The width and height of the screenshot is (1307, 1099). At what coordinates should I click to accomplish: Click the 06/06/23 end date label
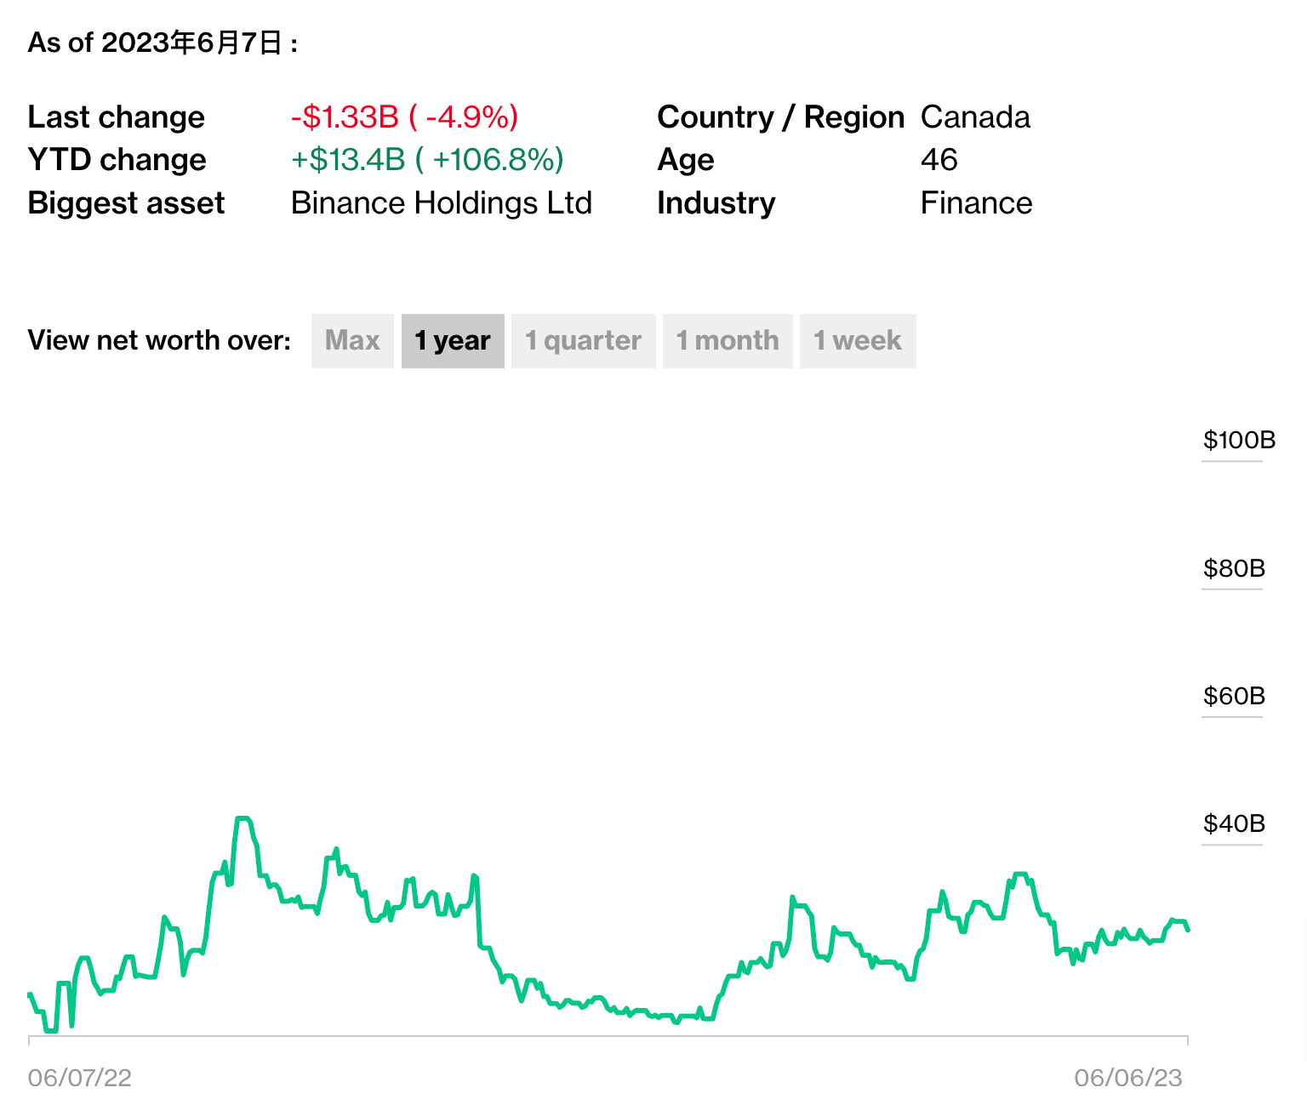click(x=1127, y=1078)
